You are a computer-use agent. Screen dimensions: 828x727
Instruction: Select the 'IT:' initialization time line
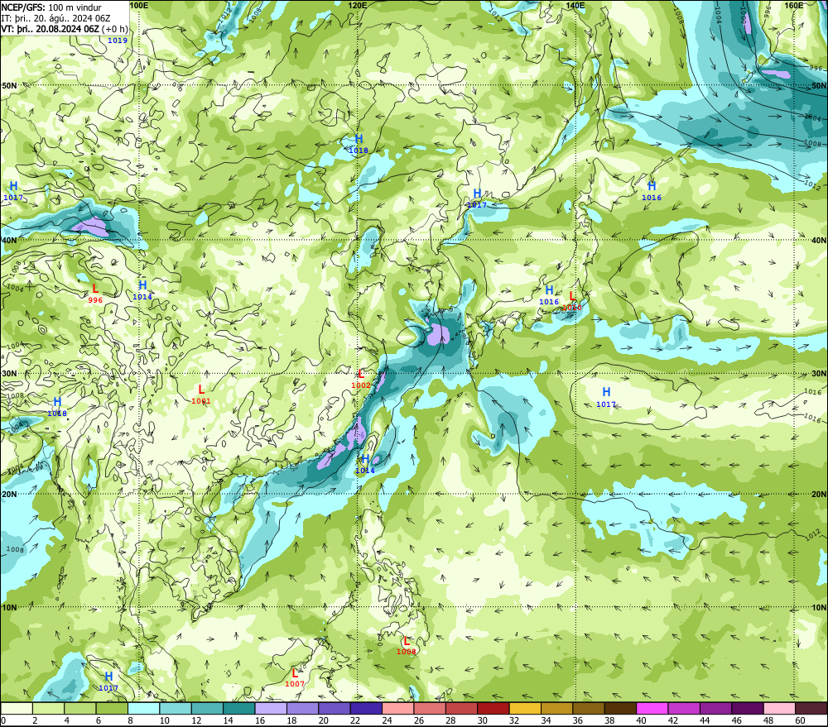pos(55,18)
